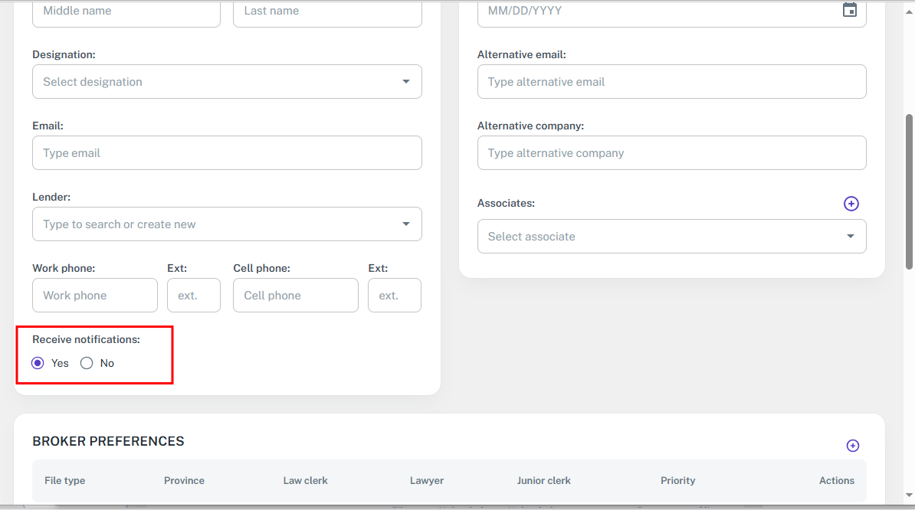Click the work phone extension field
The image size is (915, 510).
[x=194, y=296]
